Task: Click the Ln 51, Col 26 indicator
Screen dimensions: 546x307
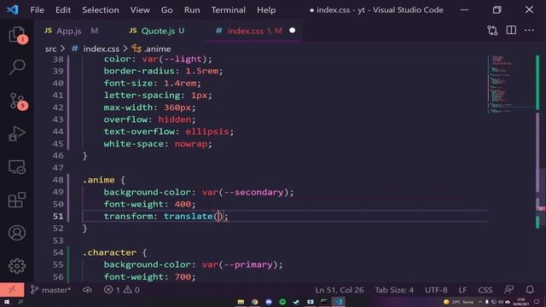Action: (x=340, y=290)
